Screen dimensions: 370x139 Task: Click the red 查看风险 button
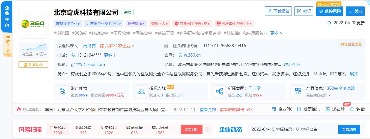192,129
